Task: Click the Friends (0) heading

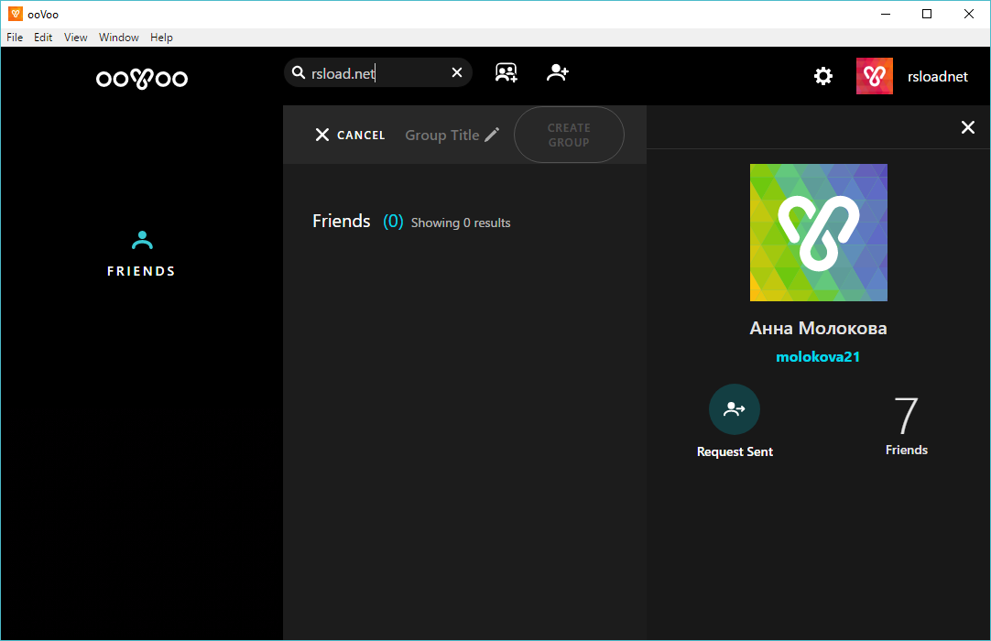Action: pos(358,222)
